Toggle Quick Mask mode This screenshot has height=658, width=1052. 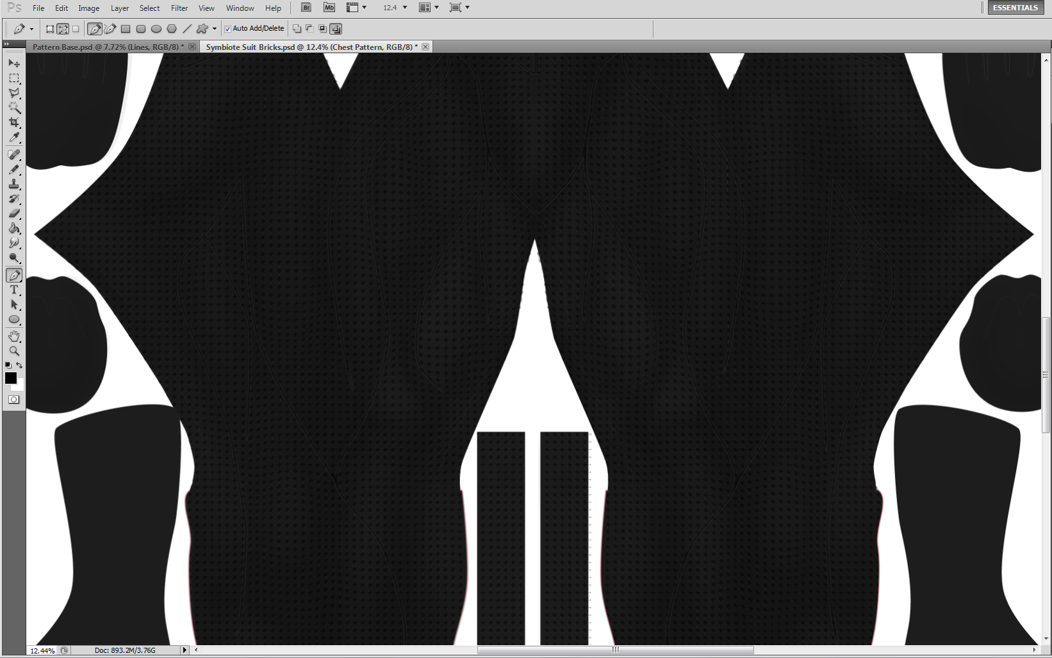click(14, 399)
